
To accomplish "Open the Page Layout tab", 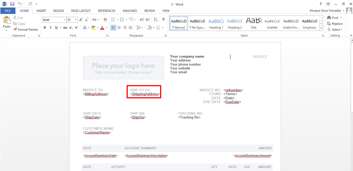I will coord(81,11).
